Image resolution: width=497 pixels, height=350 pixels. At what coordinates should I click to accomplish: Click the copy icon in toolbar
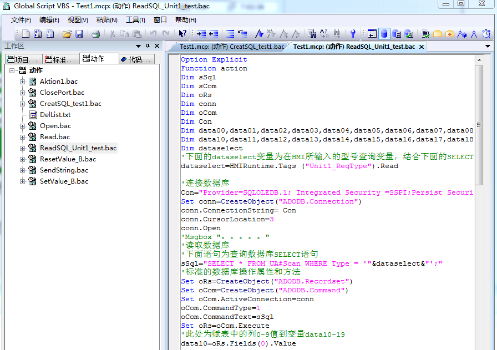click(x=125, y=34)
